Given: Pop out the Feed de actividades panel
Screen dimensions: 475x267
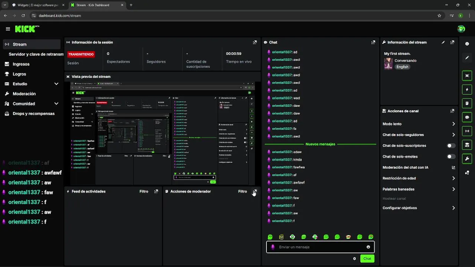Looking at the screenshot, I should pyautogui.click(x=156, y=191).
